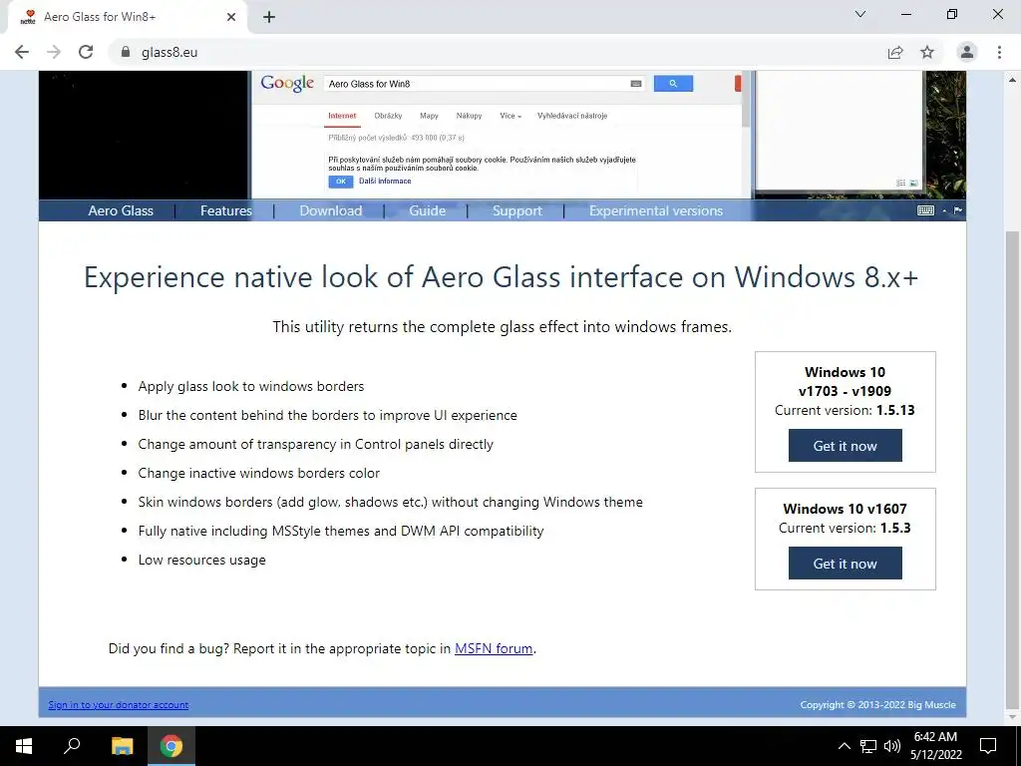Get it now for Windows 10 v1703 - v1909
The width and height of the screenshot is (1021, 766).
coord(846,446)
